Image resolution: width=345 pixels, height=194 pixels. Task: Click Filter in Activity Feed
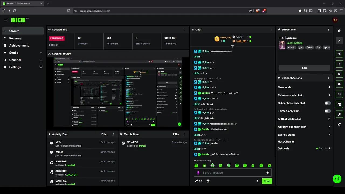point(105,134)
